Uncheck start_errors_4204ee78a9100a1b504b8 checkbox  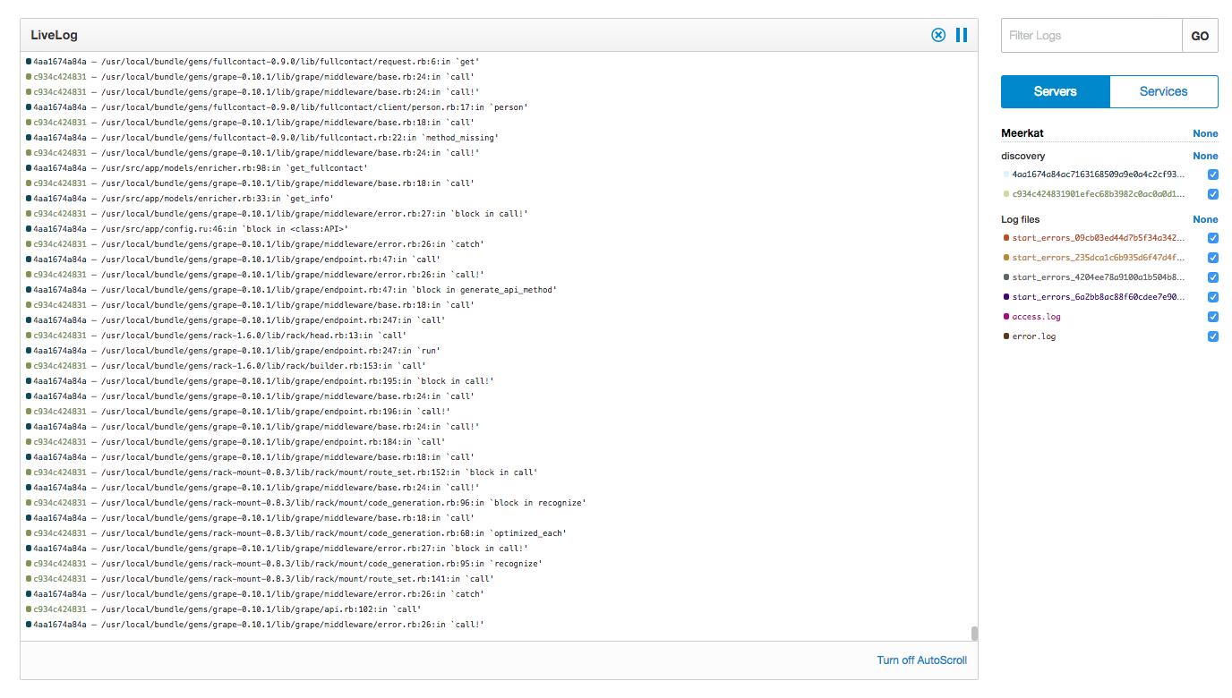click(x=1213, y=277)
